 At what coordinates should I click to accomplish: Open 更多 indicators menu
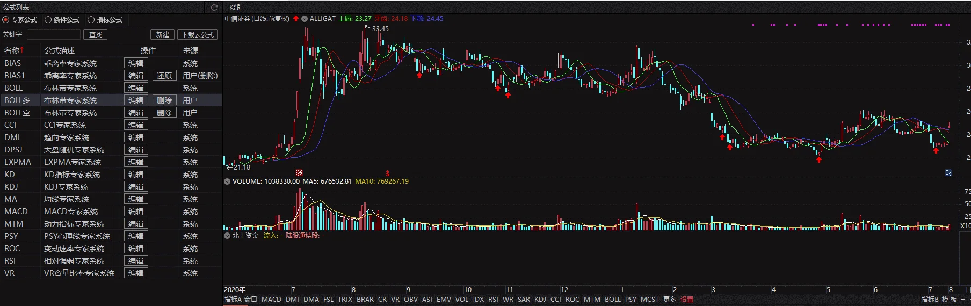tap(669, 300)
